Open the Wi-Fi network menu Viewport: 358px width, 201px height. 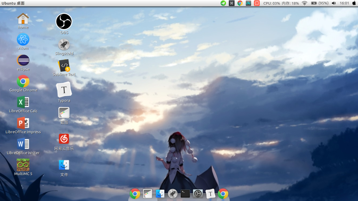click(x=305, y=3)
